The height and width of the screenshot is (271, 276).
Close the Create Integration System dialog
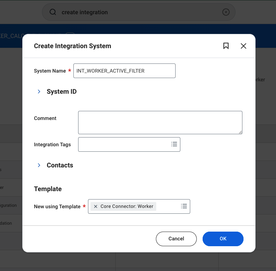[x=244, y=46]
